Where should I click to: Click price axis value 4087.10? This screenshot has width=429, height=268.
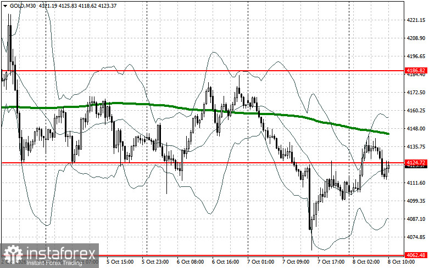click(x=416, y=219)
